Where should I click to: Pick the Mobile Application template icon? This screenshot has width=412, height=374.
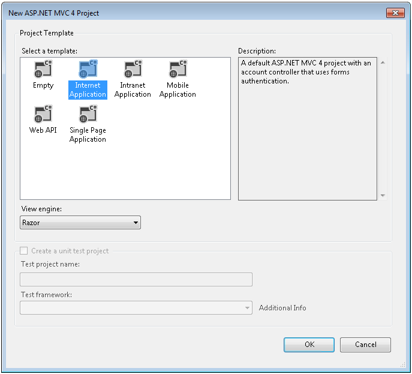coord(178,69)
